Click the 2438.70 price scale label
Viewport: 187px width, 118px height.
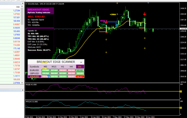coord(183,8)
